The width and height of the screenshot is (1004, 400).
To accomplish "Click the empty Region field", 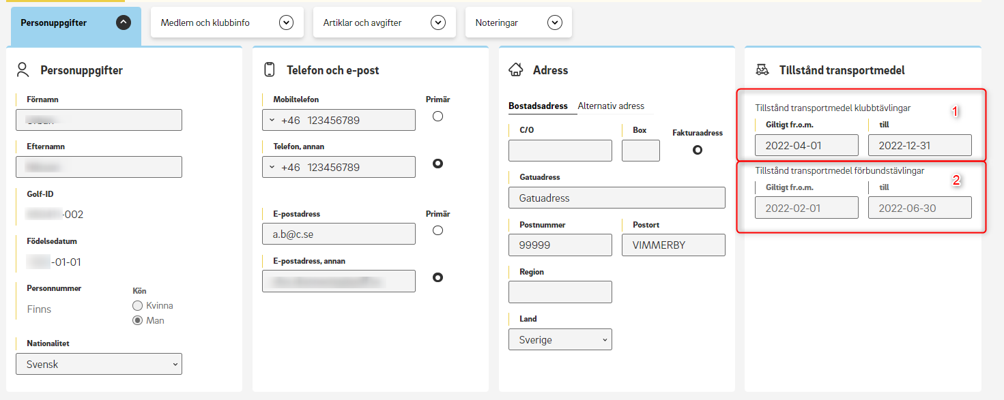I will pos(560,292).
